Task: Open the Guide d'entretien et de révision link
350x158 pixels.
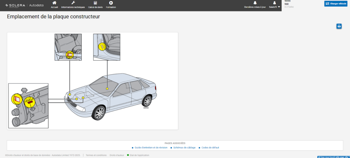Action: click(151, 147)
